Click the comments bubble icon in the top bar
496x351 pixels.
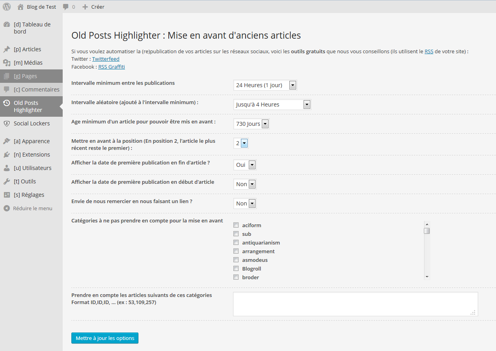point(66,7)
